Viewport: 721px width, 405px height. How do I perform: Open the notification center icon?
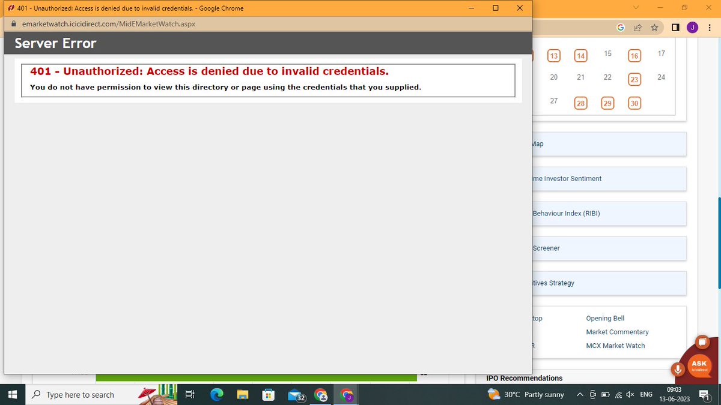704,394
